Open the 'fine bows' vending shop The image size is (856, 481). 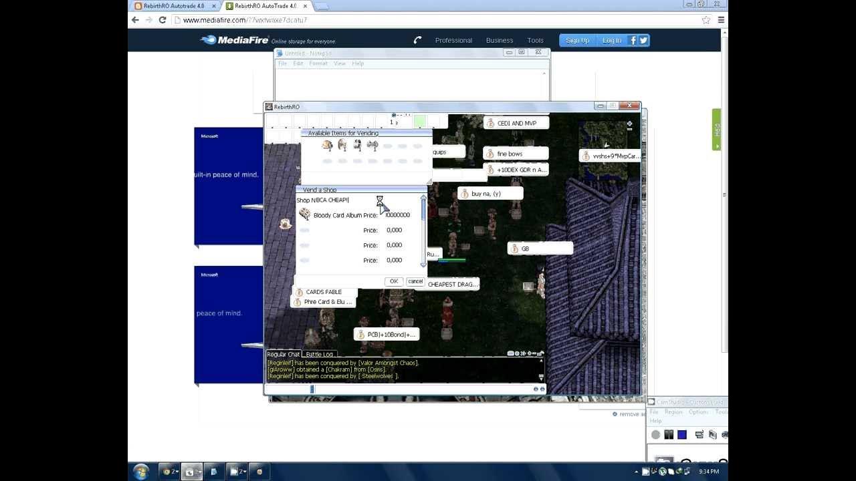point(516,154)
